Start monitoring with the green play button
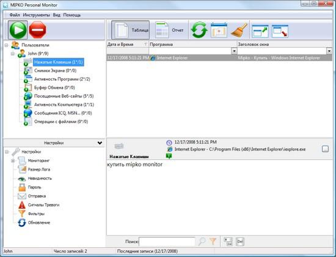 18,30
